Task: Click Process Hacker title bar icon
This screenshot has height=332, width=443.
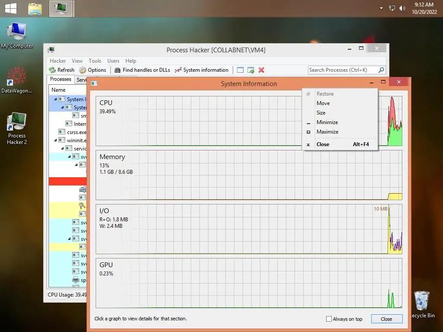Action: [x=51, y=50]
